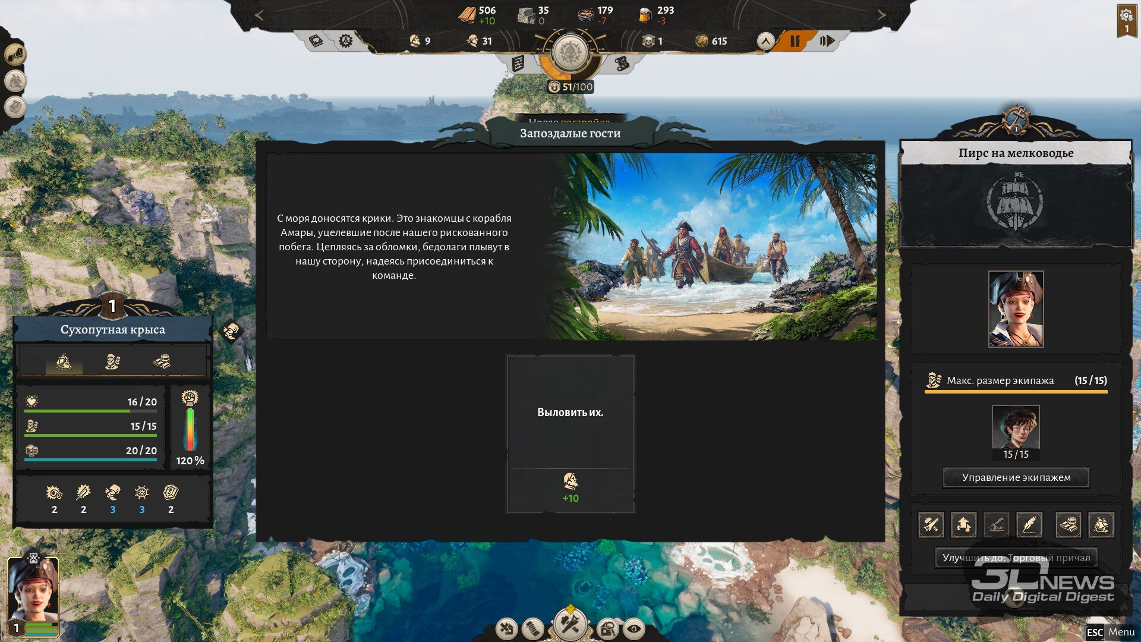The image size is (1141, 642).
Task: Toggle fast-forward game speed
Action: coord(827,40)
